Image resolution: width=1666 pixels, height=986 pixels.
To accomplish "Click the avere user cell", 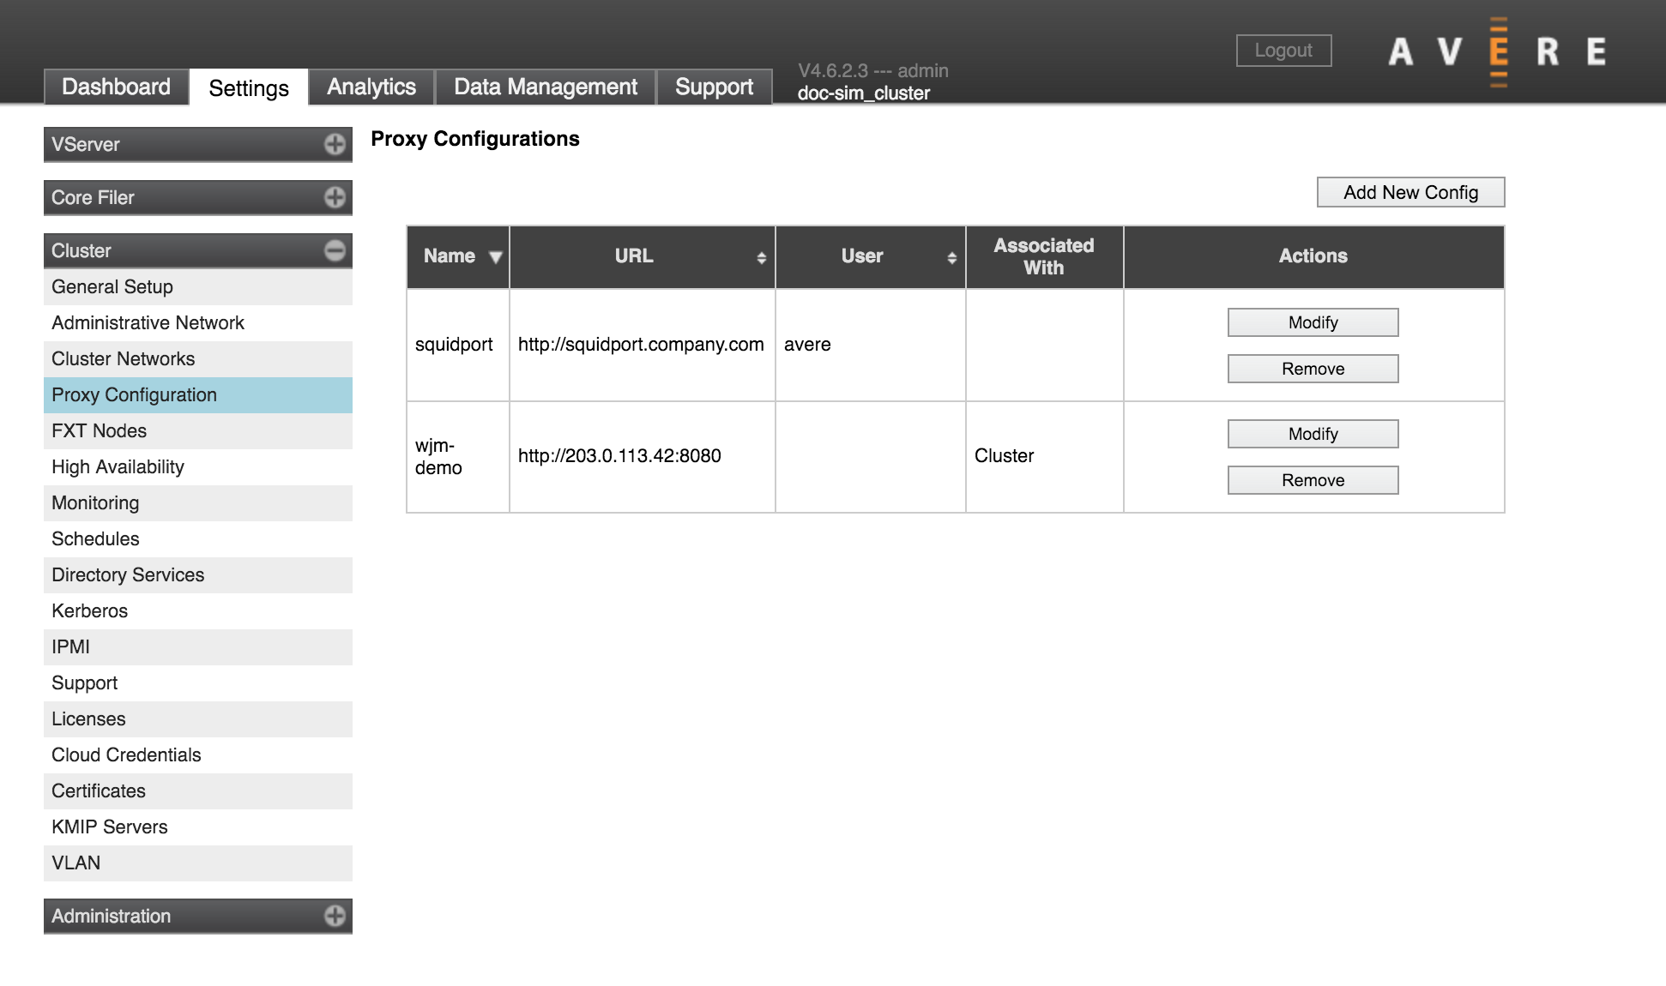I will [871, 345].
